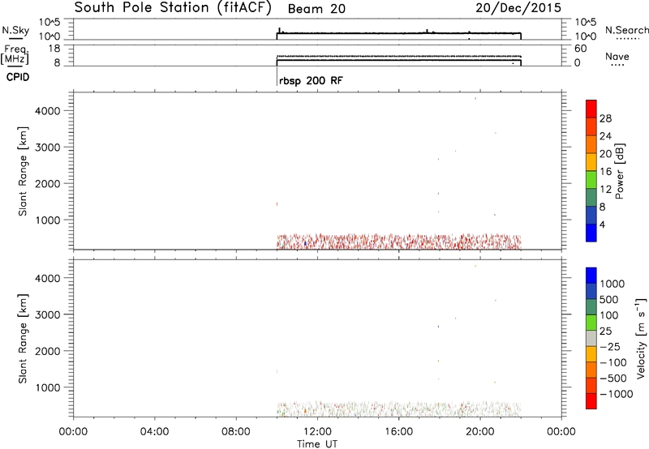649x449 pixels.
Task: Click Power color bar light green segment between 12 and 16
Action: [591, 179]
